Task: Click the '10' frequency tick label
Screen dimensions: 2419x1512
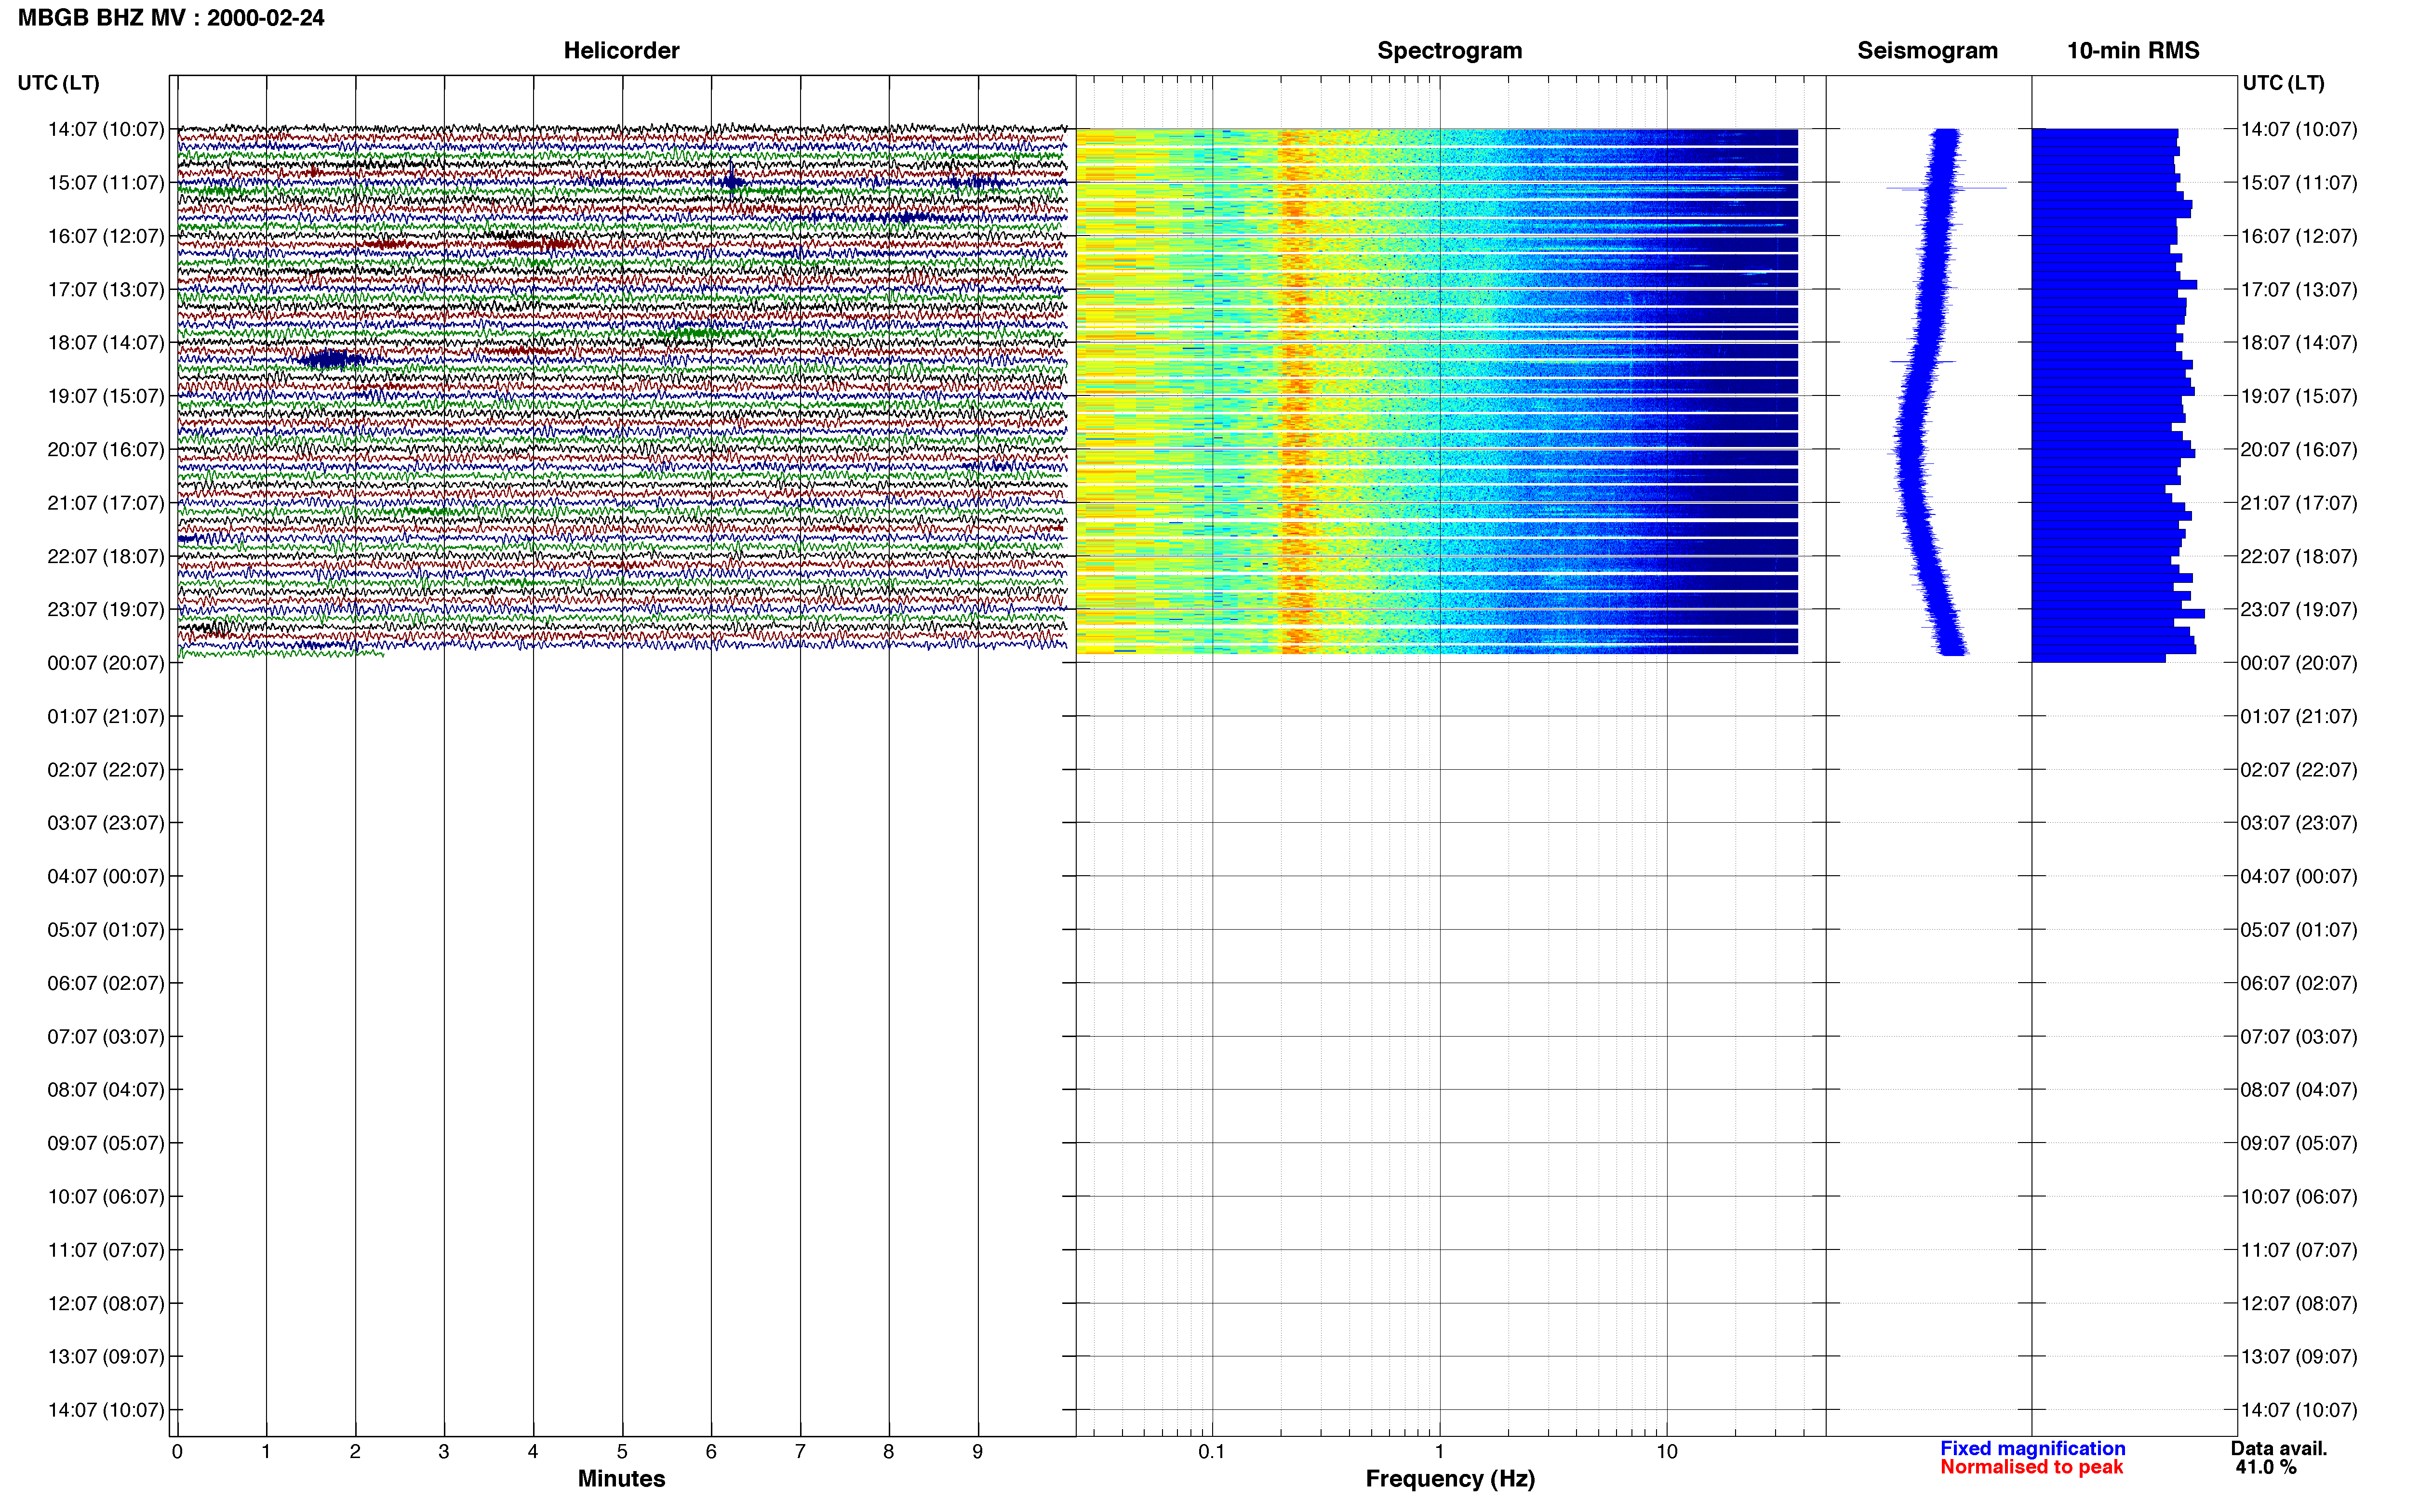Action: pyautogui.click(x=1667, y=1451)
